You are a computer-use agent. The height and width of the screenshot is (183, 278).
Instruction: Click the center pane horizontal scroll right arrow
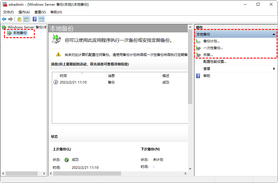(x=185, y=173)
